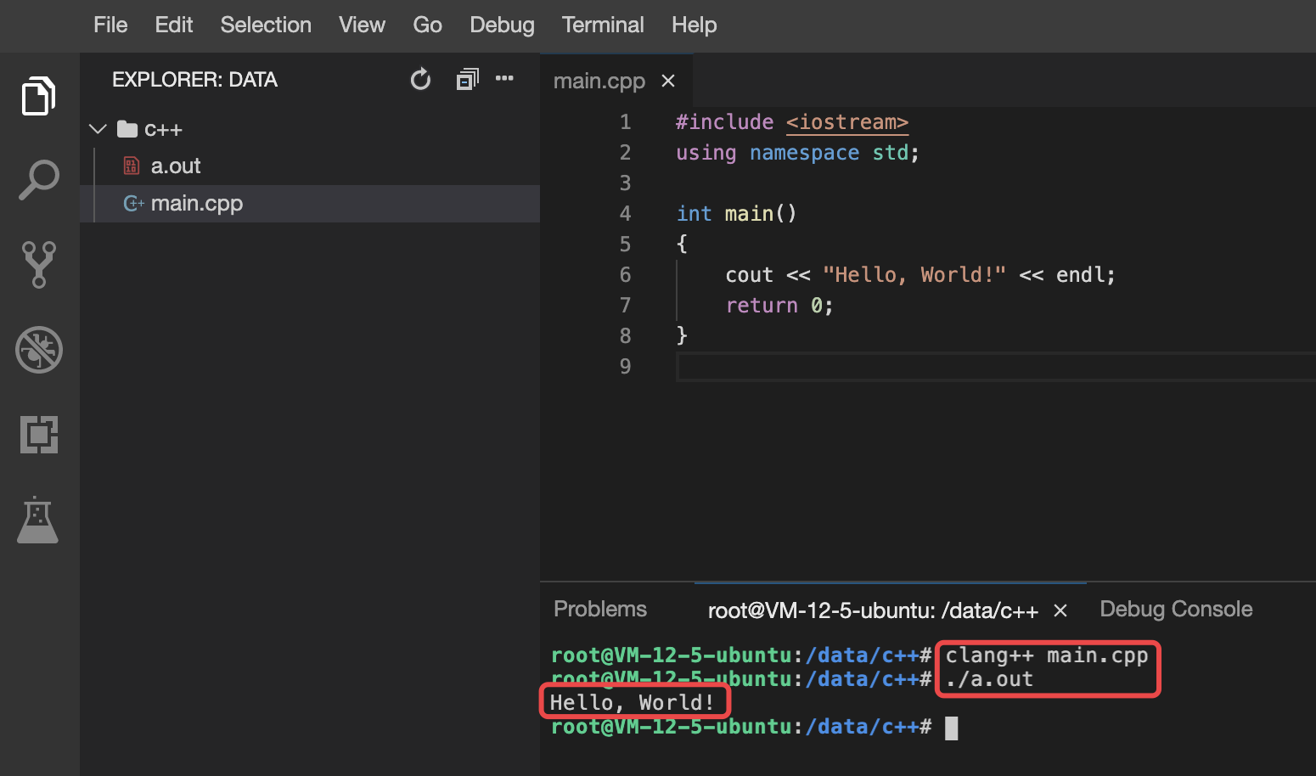Click the C++ file icon beside main.cpp
This screenshot has height=776, width=1316.
point(133,203)
